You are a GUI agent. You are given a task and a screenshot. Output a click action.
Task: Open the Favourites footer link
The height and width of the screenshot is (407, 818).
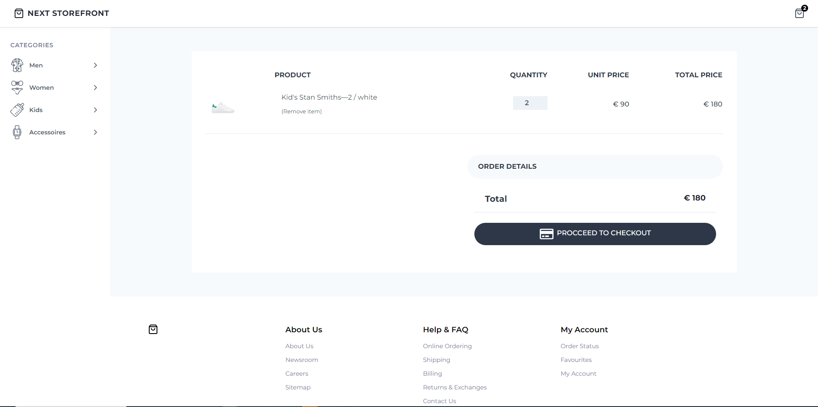coord(576,360)
